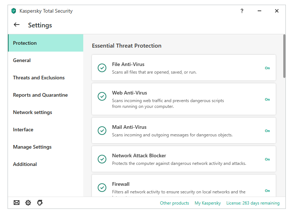Click text 'Protects the computer against dangerous network activity'

pos(179,163)
